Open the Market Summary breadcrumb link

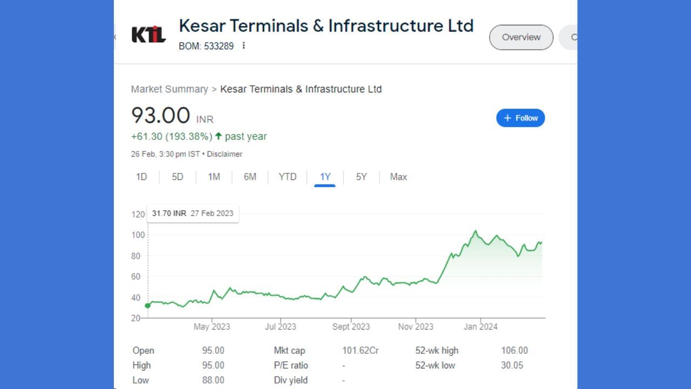(x=169, y=89)
